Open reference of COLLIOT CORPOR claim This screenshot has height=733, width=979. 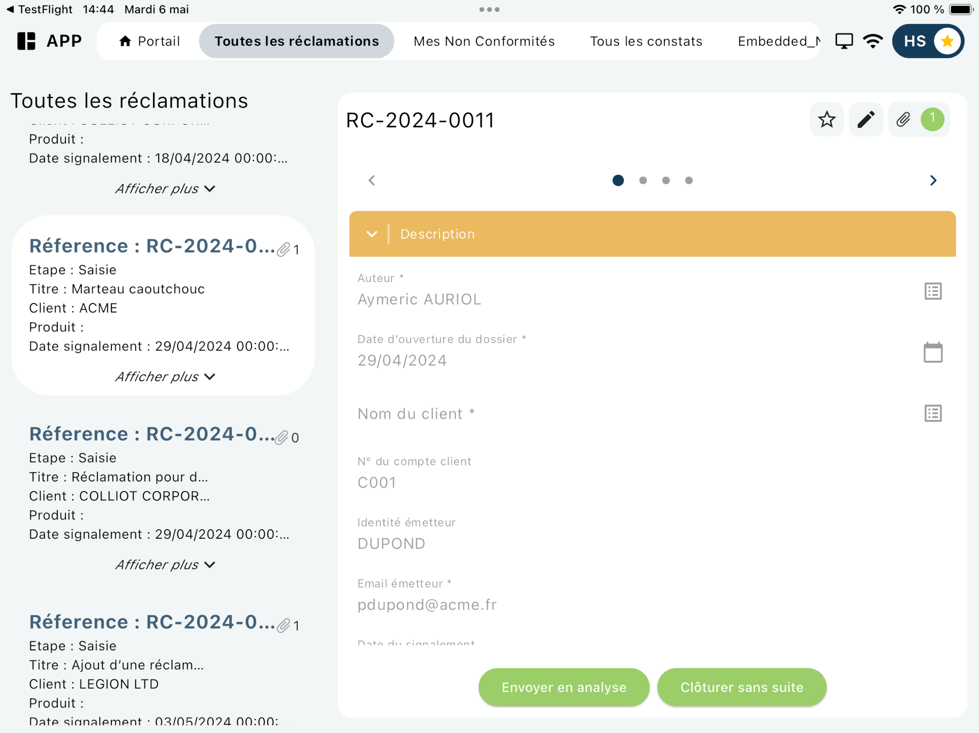point(152,434)
